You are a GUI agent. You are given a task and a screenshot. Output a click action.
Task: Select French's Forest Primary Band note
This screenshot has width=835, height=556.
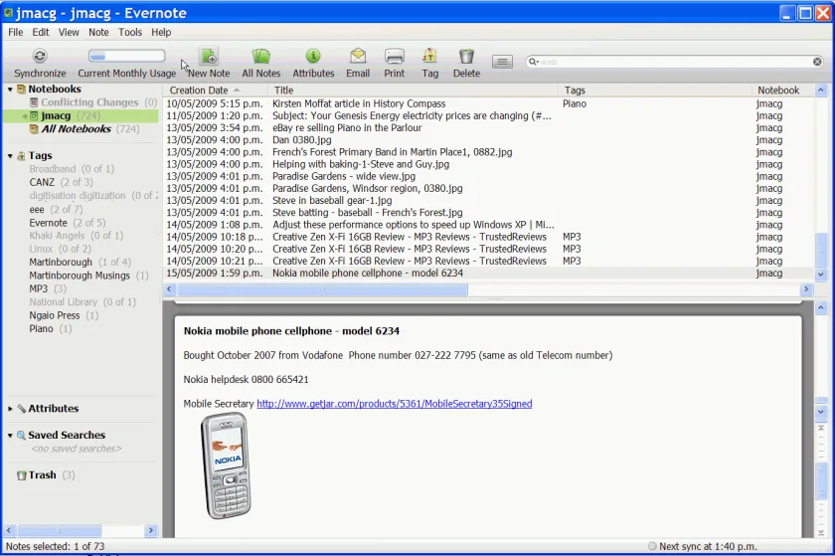488,152
